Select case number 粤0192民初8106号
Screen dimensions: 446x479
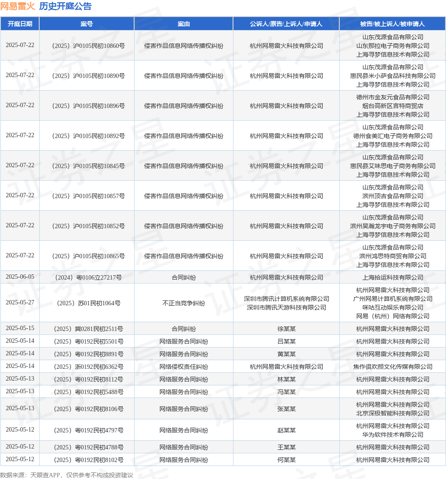pos(88,409)
